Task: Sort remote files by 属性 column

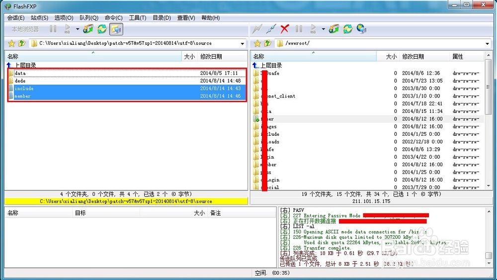Action: 467,56
